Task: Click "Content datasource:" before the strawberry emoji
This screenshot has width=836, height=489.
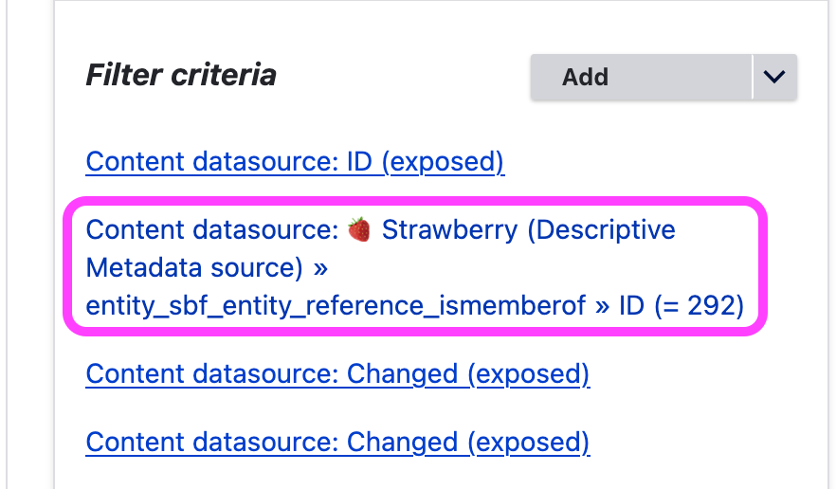Action: pyautogui.click(x=212, y=229)
